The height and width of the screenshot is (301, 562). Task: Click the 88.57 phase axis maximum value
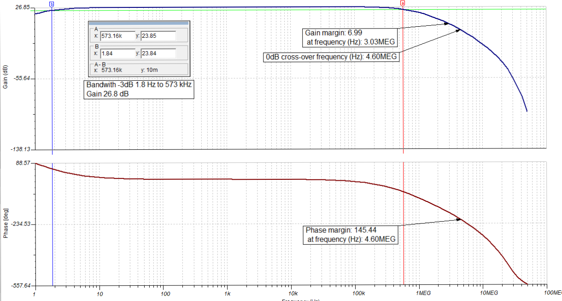click(x=23, y=163)
